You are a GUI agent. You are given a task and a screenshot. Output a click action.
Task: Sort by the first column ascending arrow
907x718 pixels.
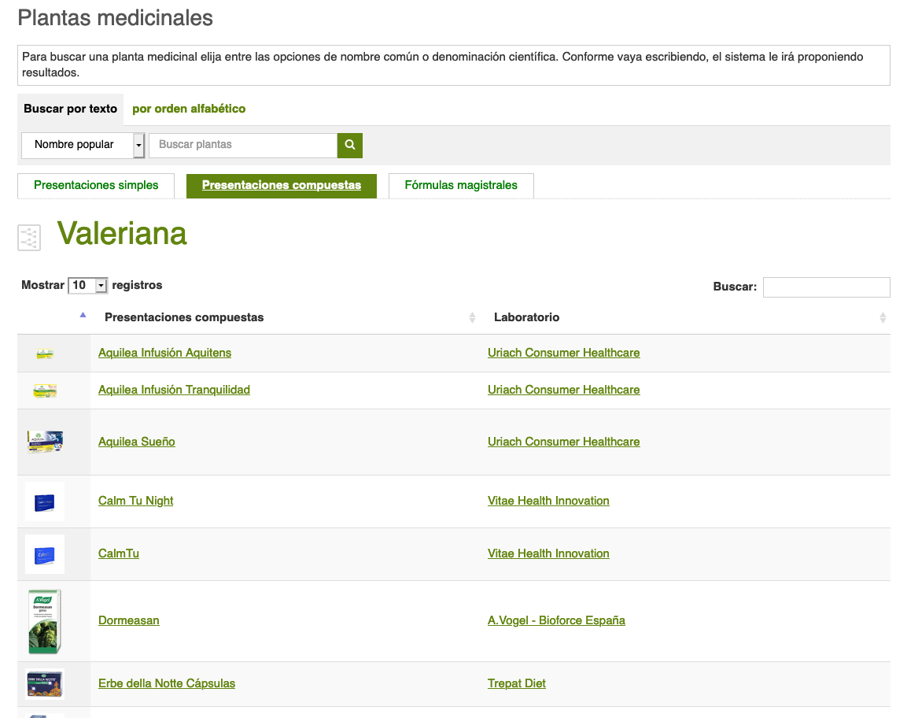(83, 315)
